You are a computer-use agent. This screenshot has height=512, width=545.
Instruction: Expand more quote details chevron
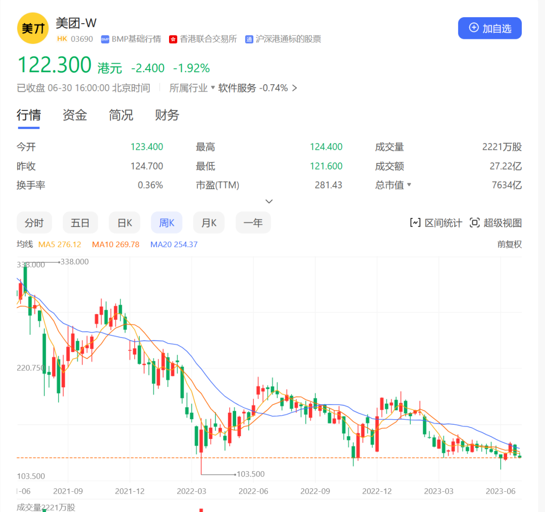pyautogui.click(x=269, y=201)
